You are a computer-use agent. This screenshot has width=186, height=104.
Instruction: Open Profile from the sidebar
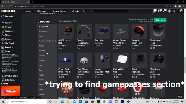(x=6, y=23)
